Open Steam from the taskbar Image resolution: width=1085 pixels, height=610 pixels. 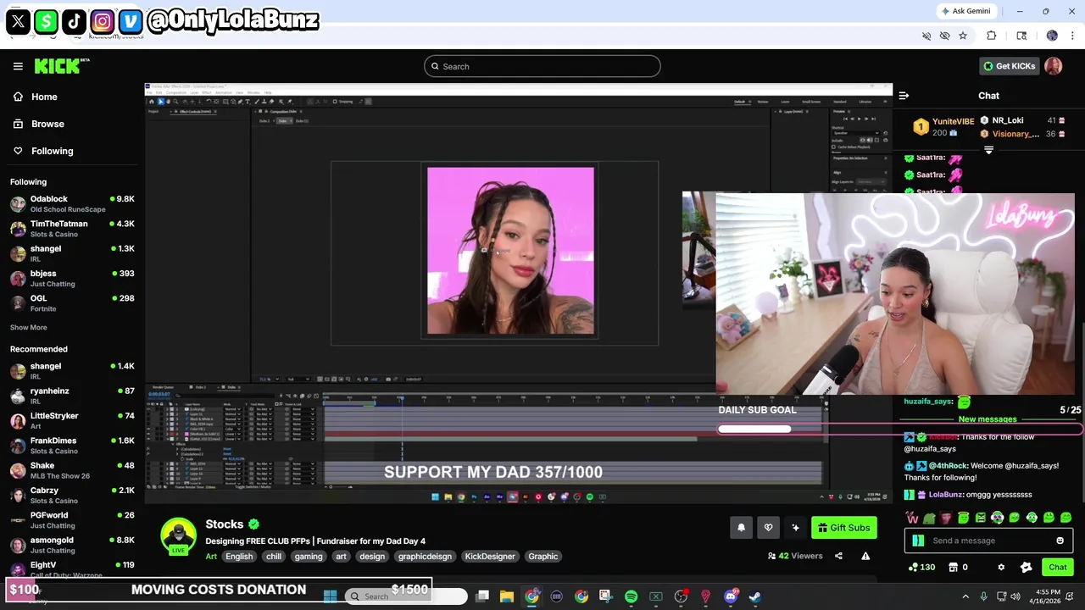point(754,596)
